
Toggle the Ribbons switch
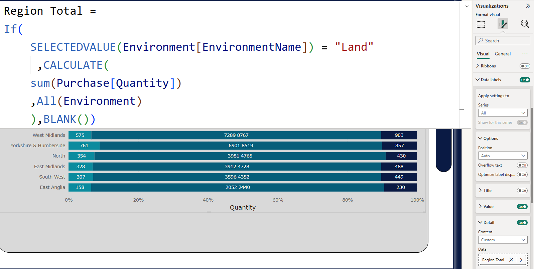pyautogui.click(x=525, y=66)
